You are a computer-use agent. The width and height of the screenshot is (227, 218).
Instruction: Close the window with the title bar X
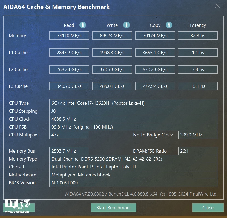[x=217, y=6]
